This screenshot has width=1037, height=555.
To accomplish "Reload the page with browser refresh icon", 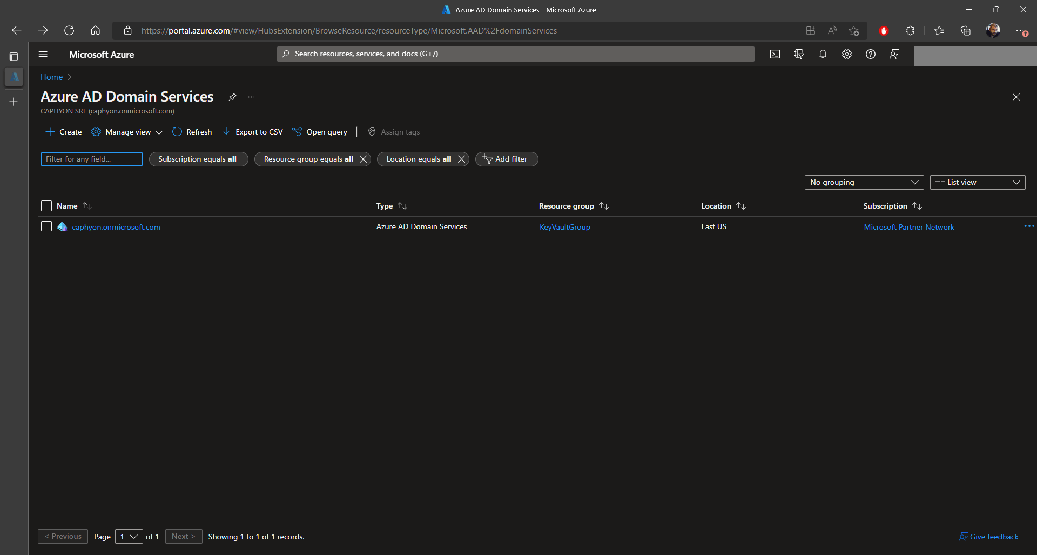I will 69,30.
